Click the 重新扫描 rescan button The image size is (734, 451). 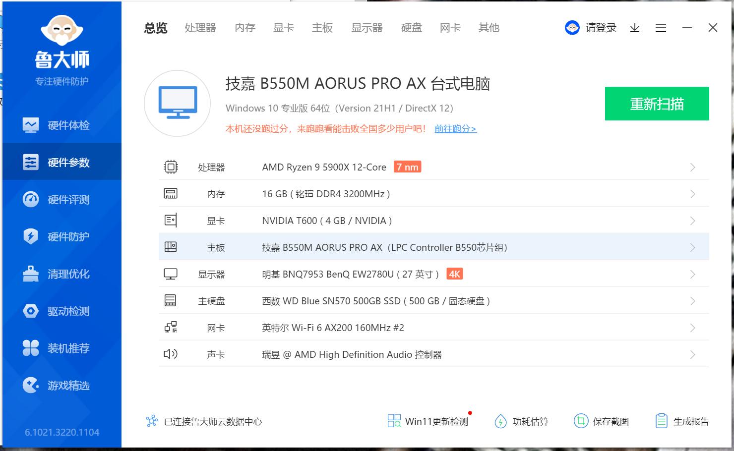[x=657, y=104]
